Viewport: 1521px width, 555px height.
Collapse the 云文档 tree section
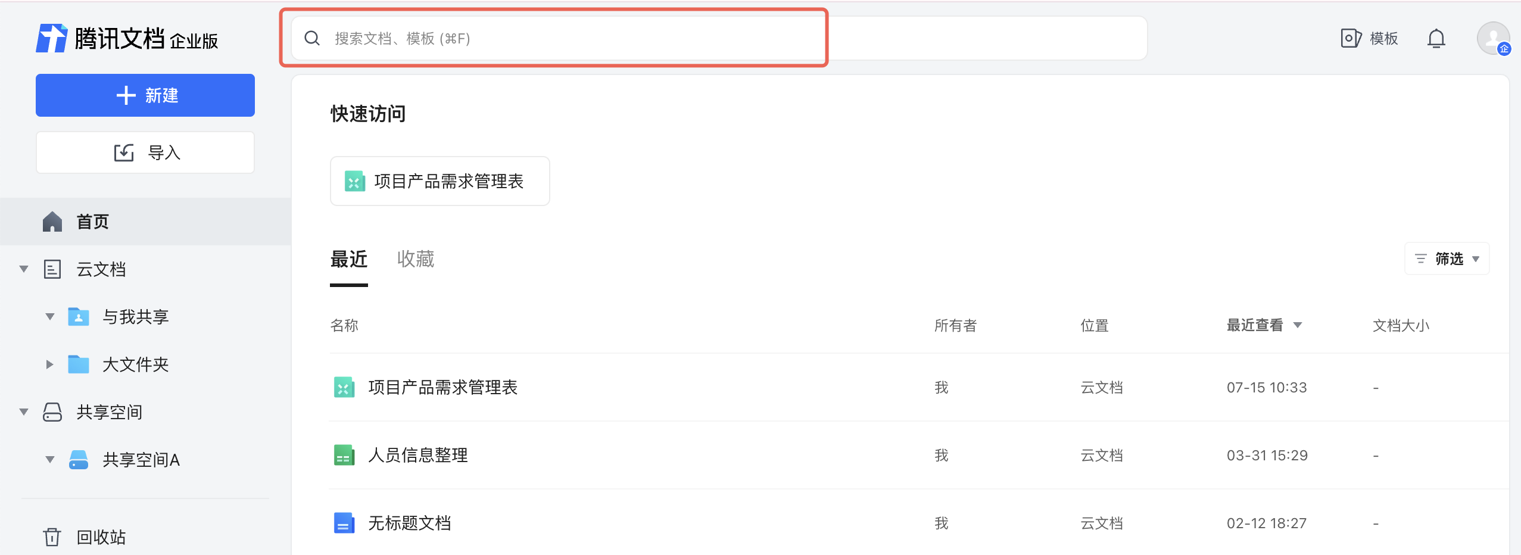pyautogui.click(x=24, y=269)
